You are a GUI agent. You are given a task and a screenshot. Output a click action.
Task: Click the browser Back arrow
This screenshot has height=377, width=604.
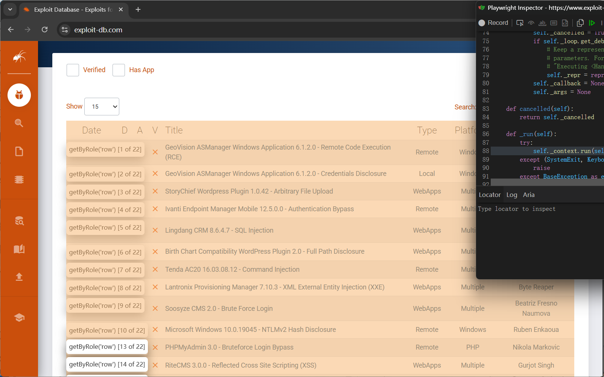click(x=11, y=30)
